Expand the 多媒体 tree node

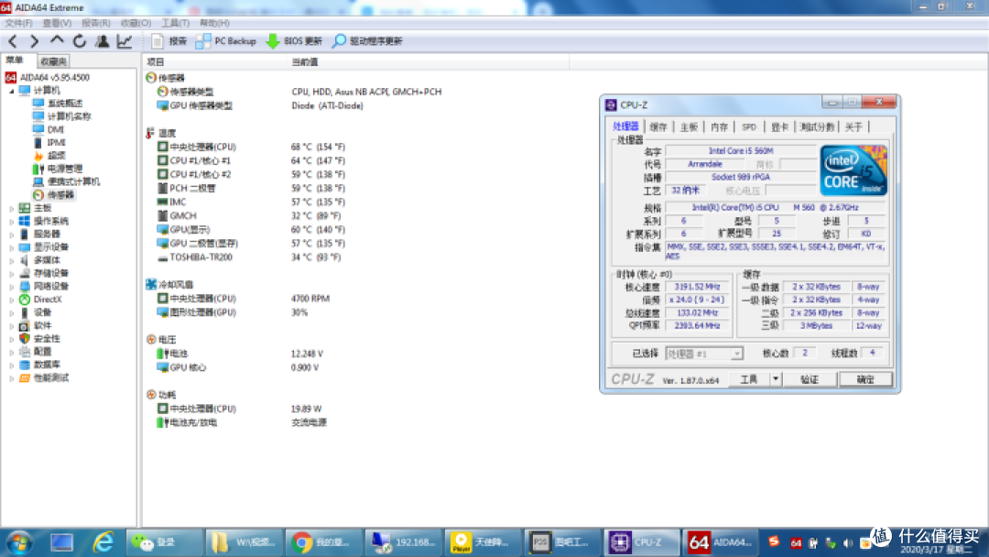[11, 260]
